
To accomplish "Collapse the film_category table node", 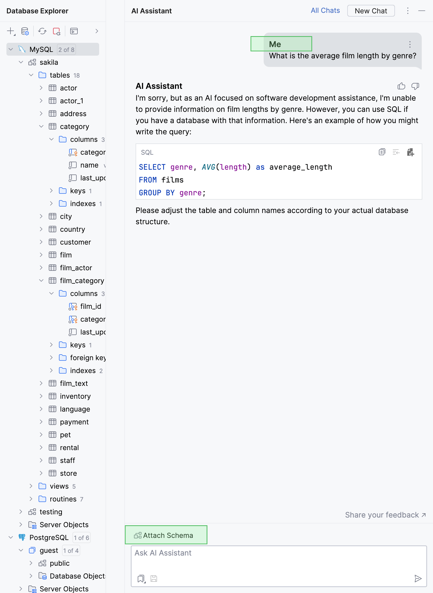I will pyautogui.click(x=41, y=280).
